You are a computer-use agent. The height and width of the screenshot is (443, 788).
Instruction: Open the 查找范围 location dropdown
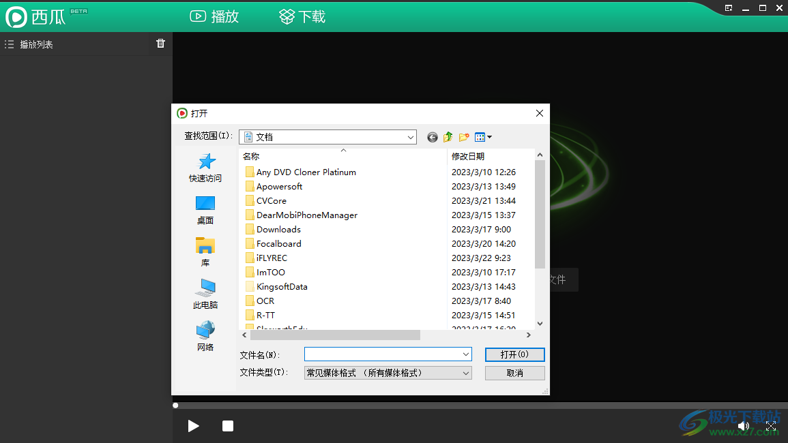(x=409, y=136)
